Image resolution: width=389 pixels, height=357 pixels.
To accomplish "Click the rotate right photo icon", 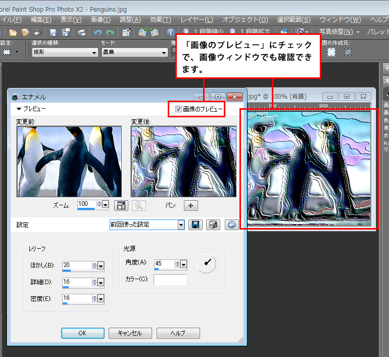I will point(154,32).
